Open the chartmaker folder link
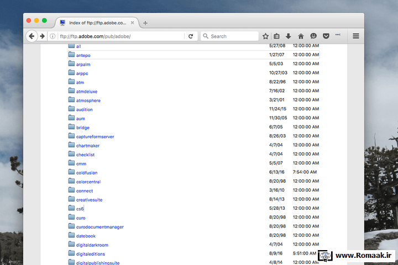The width and height of the screenshot is (398, 265). coord(88,146)
